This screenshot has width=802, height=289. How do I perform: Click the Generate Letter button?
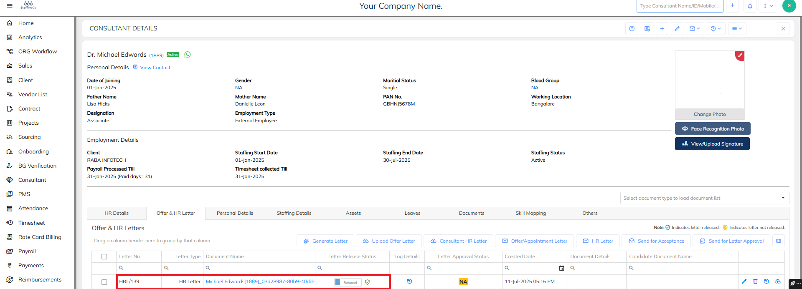pyautogui.click(x=325, y=241)
